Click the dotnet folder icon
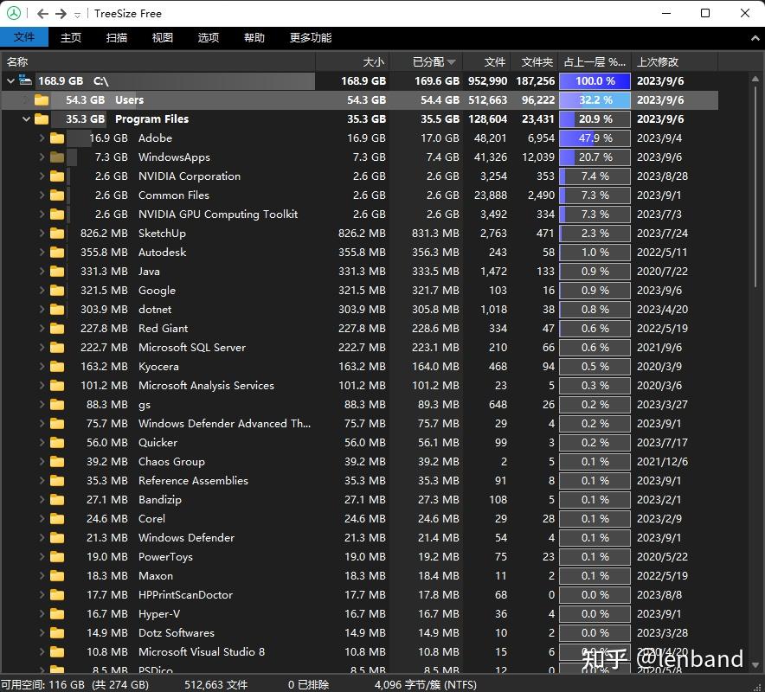 click(x=57, y=309)
